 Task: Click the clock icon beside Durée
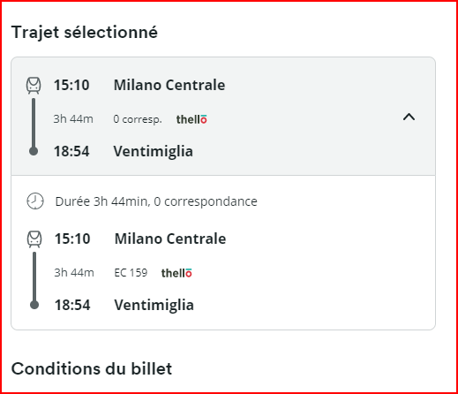click(x=35, y=201)
